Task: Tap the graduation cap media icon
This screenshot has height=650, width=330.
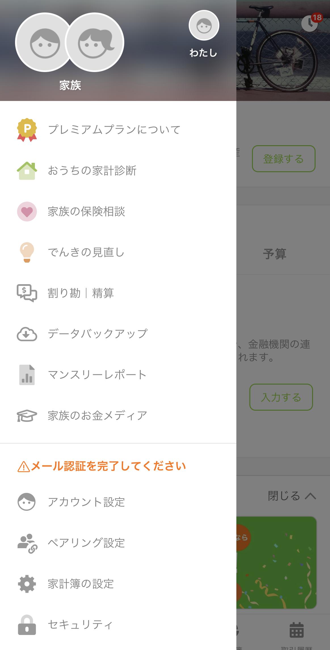Action: tap(27, 415)
